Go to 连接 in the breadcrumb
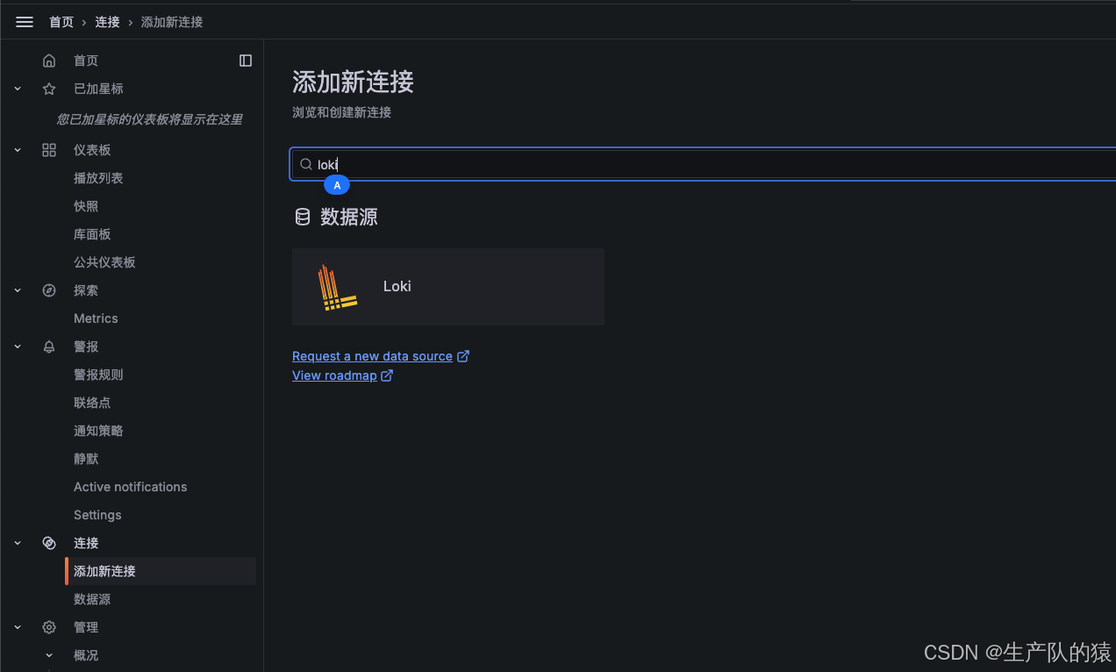This screenshot has width=1116, height=672. 108,22
